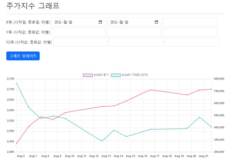
Task: Click the 500,000 right axis value
Action: (x=219, y=116)
